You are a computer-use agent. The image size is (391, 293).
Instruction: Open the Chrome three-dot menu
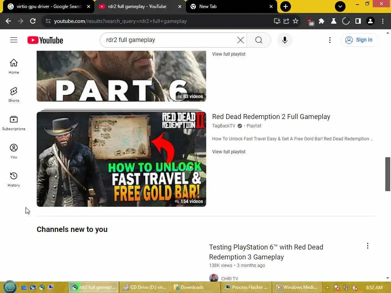click(383, 21)
